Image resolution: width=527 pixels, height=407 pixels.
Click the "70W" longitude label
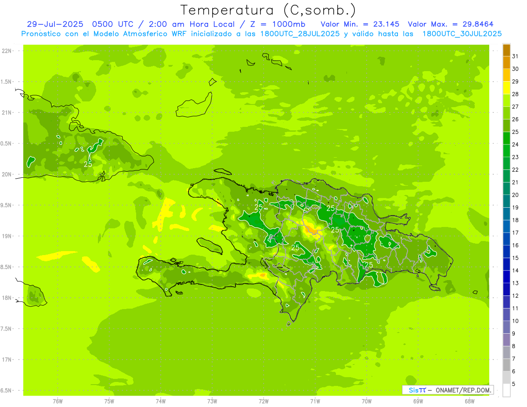click(367, 401)
